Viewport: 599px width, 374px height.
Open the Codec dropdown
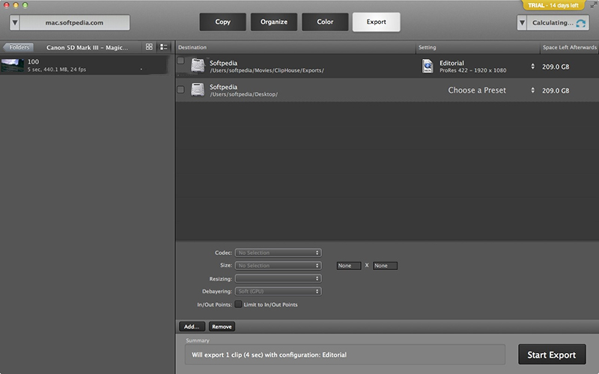point(278,253)
